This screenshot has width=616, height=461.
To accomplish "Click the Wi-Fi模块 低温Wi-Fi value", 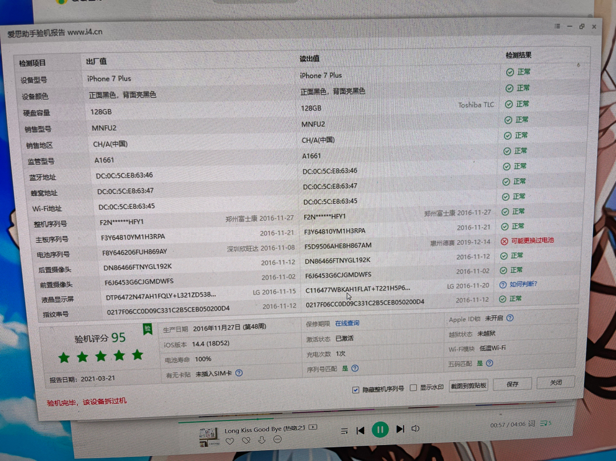I will 493,348.
